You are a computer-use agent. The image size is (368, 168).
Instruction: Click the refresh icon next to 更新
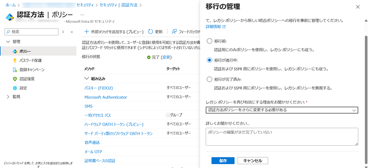(x=150, y=32)
